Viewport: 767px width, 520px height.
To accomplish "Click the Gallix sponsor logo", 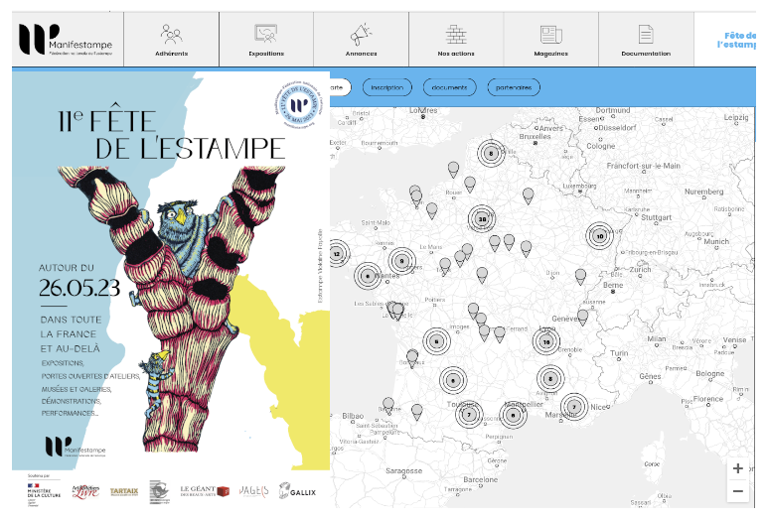I will coord(297,490).
